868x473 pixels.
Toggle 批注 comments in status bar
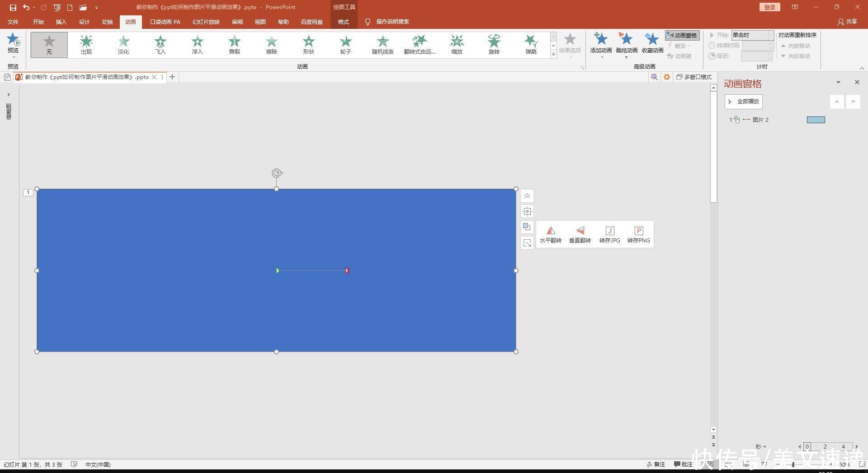pos(683,464)
